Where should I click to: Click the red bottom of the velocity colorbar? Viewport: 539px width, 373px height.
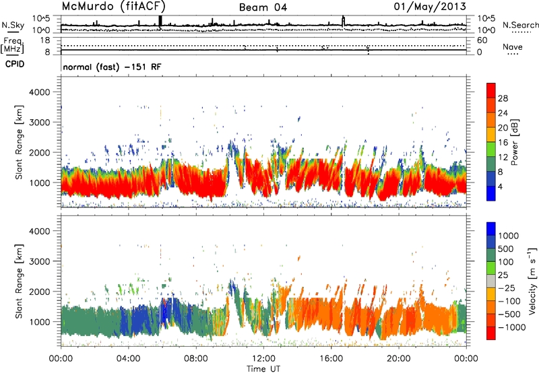pos(491,333)
